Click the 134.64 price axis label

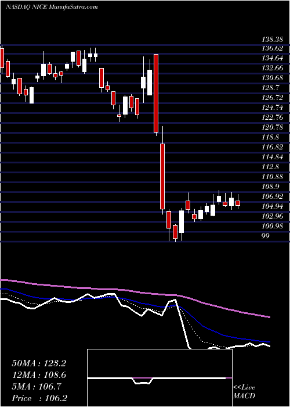pyautogui.click(x=273, y=58)
